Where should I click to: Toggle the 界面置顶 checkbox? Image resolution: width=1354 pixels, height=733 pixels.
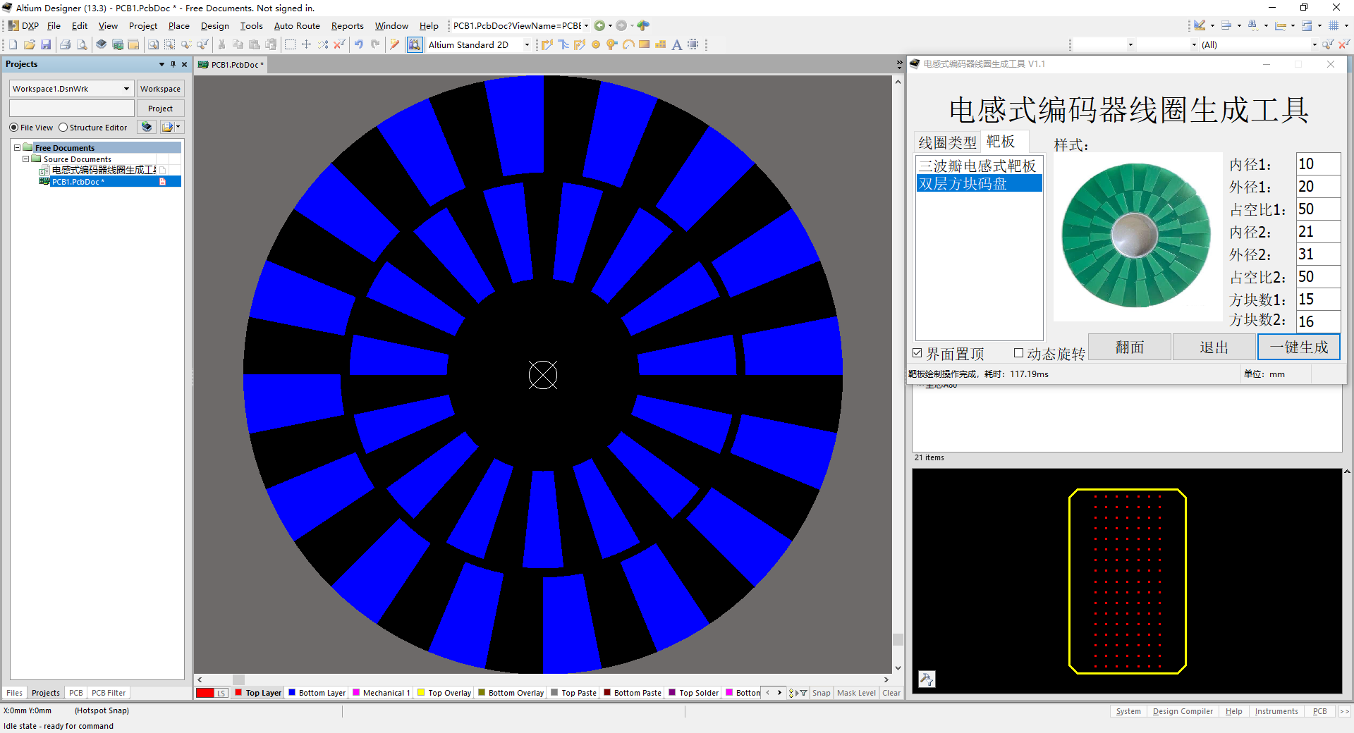coord(917,353)
